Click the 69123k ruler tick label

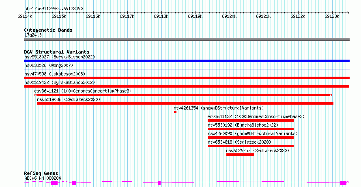pyautogui.click(x=332, y=17)
